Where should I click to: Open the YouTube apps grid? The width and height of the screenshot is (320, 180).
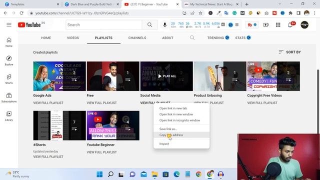(278, 25)
